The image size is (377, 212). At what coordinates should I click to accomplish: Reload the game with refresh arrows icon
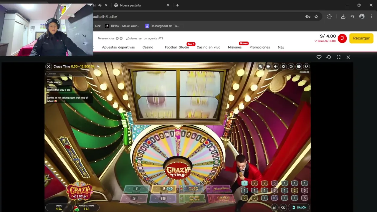pyautogui.click(x=329, y=57)
